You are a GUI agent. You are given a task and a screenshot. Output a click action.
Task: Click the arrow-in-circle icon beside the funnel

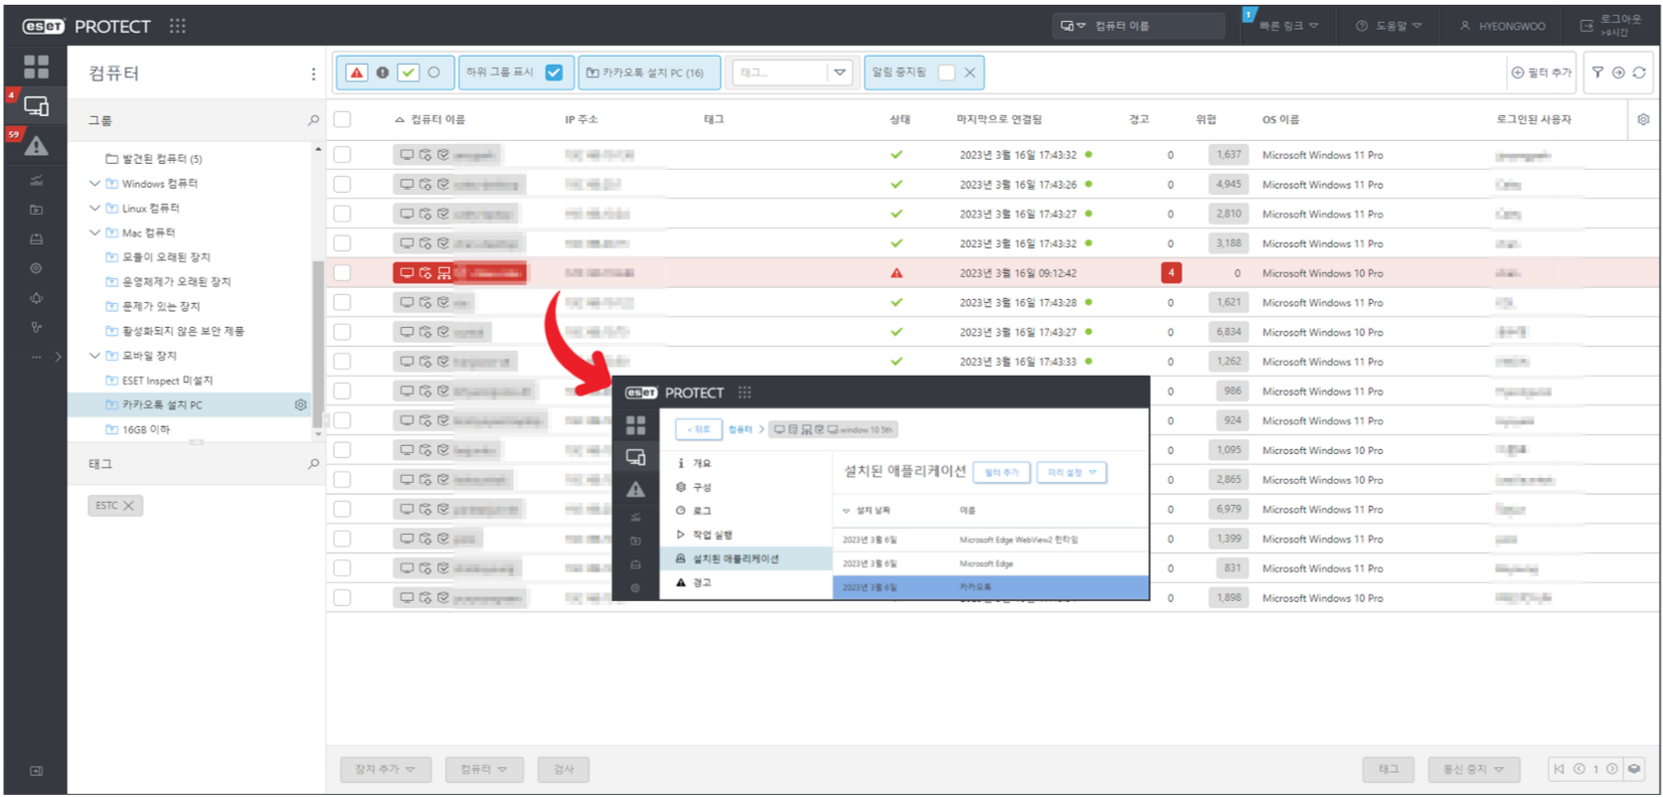[1618, 73]
